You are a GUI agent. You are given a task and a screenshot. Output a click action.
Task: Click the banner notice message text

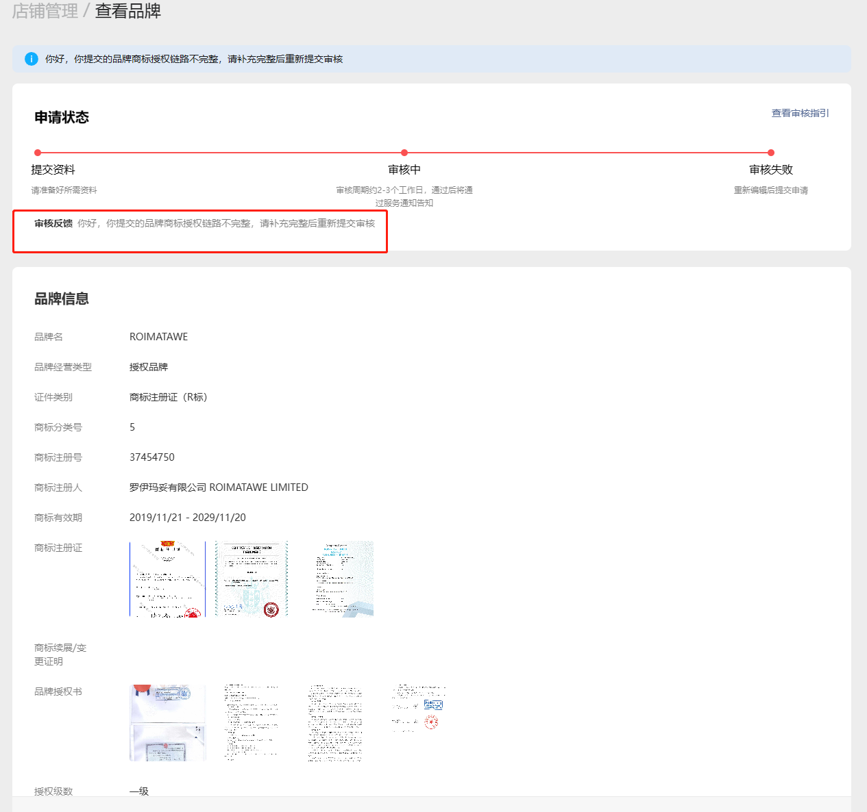click(x=194, y=59)
